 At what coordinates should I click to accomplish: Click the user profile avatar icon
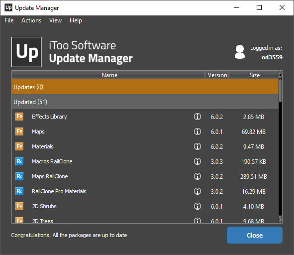[x=240, y=52]
